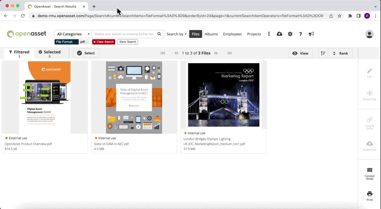Screen dimensions: 381x209
Task: Go to first page of results
Action: pos(163,53)
